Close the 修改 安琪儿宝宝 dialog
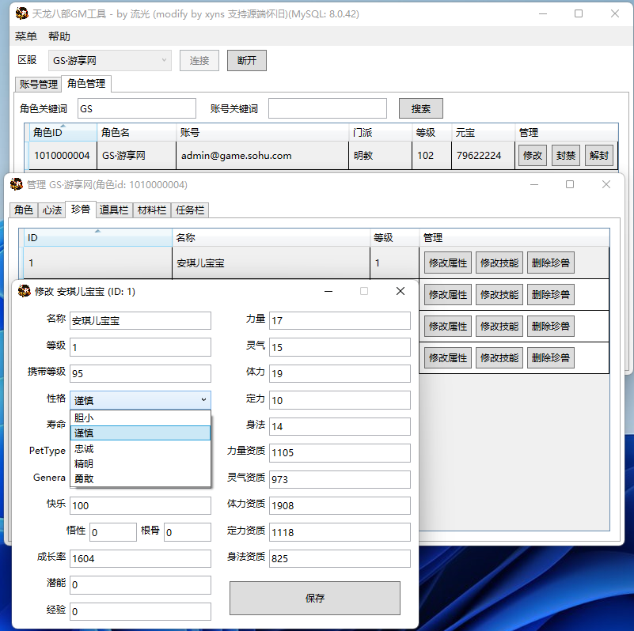The image size is (634, 631). point(400,291)
